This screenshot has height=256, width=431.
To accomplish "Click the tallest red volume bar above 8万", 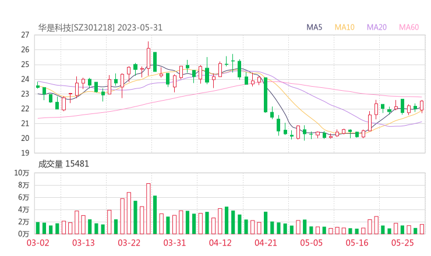I will pos(149,209).
